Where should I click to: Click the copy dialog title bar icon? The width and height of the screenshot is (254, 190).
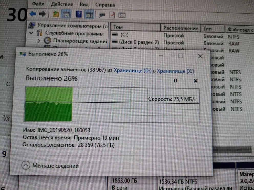tap(22, 54)
